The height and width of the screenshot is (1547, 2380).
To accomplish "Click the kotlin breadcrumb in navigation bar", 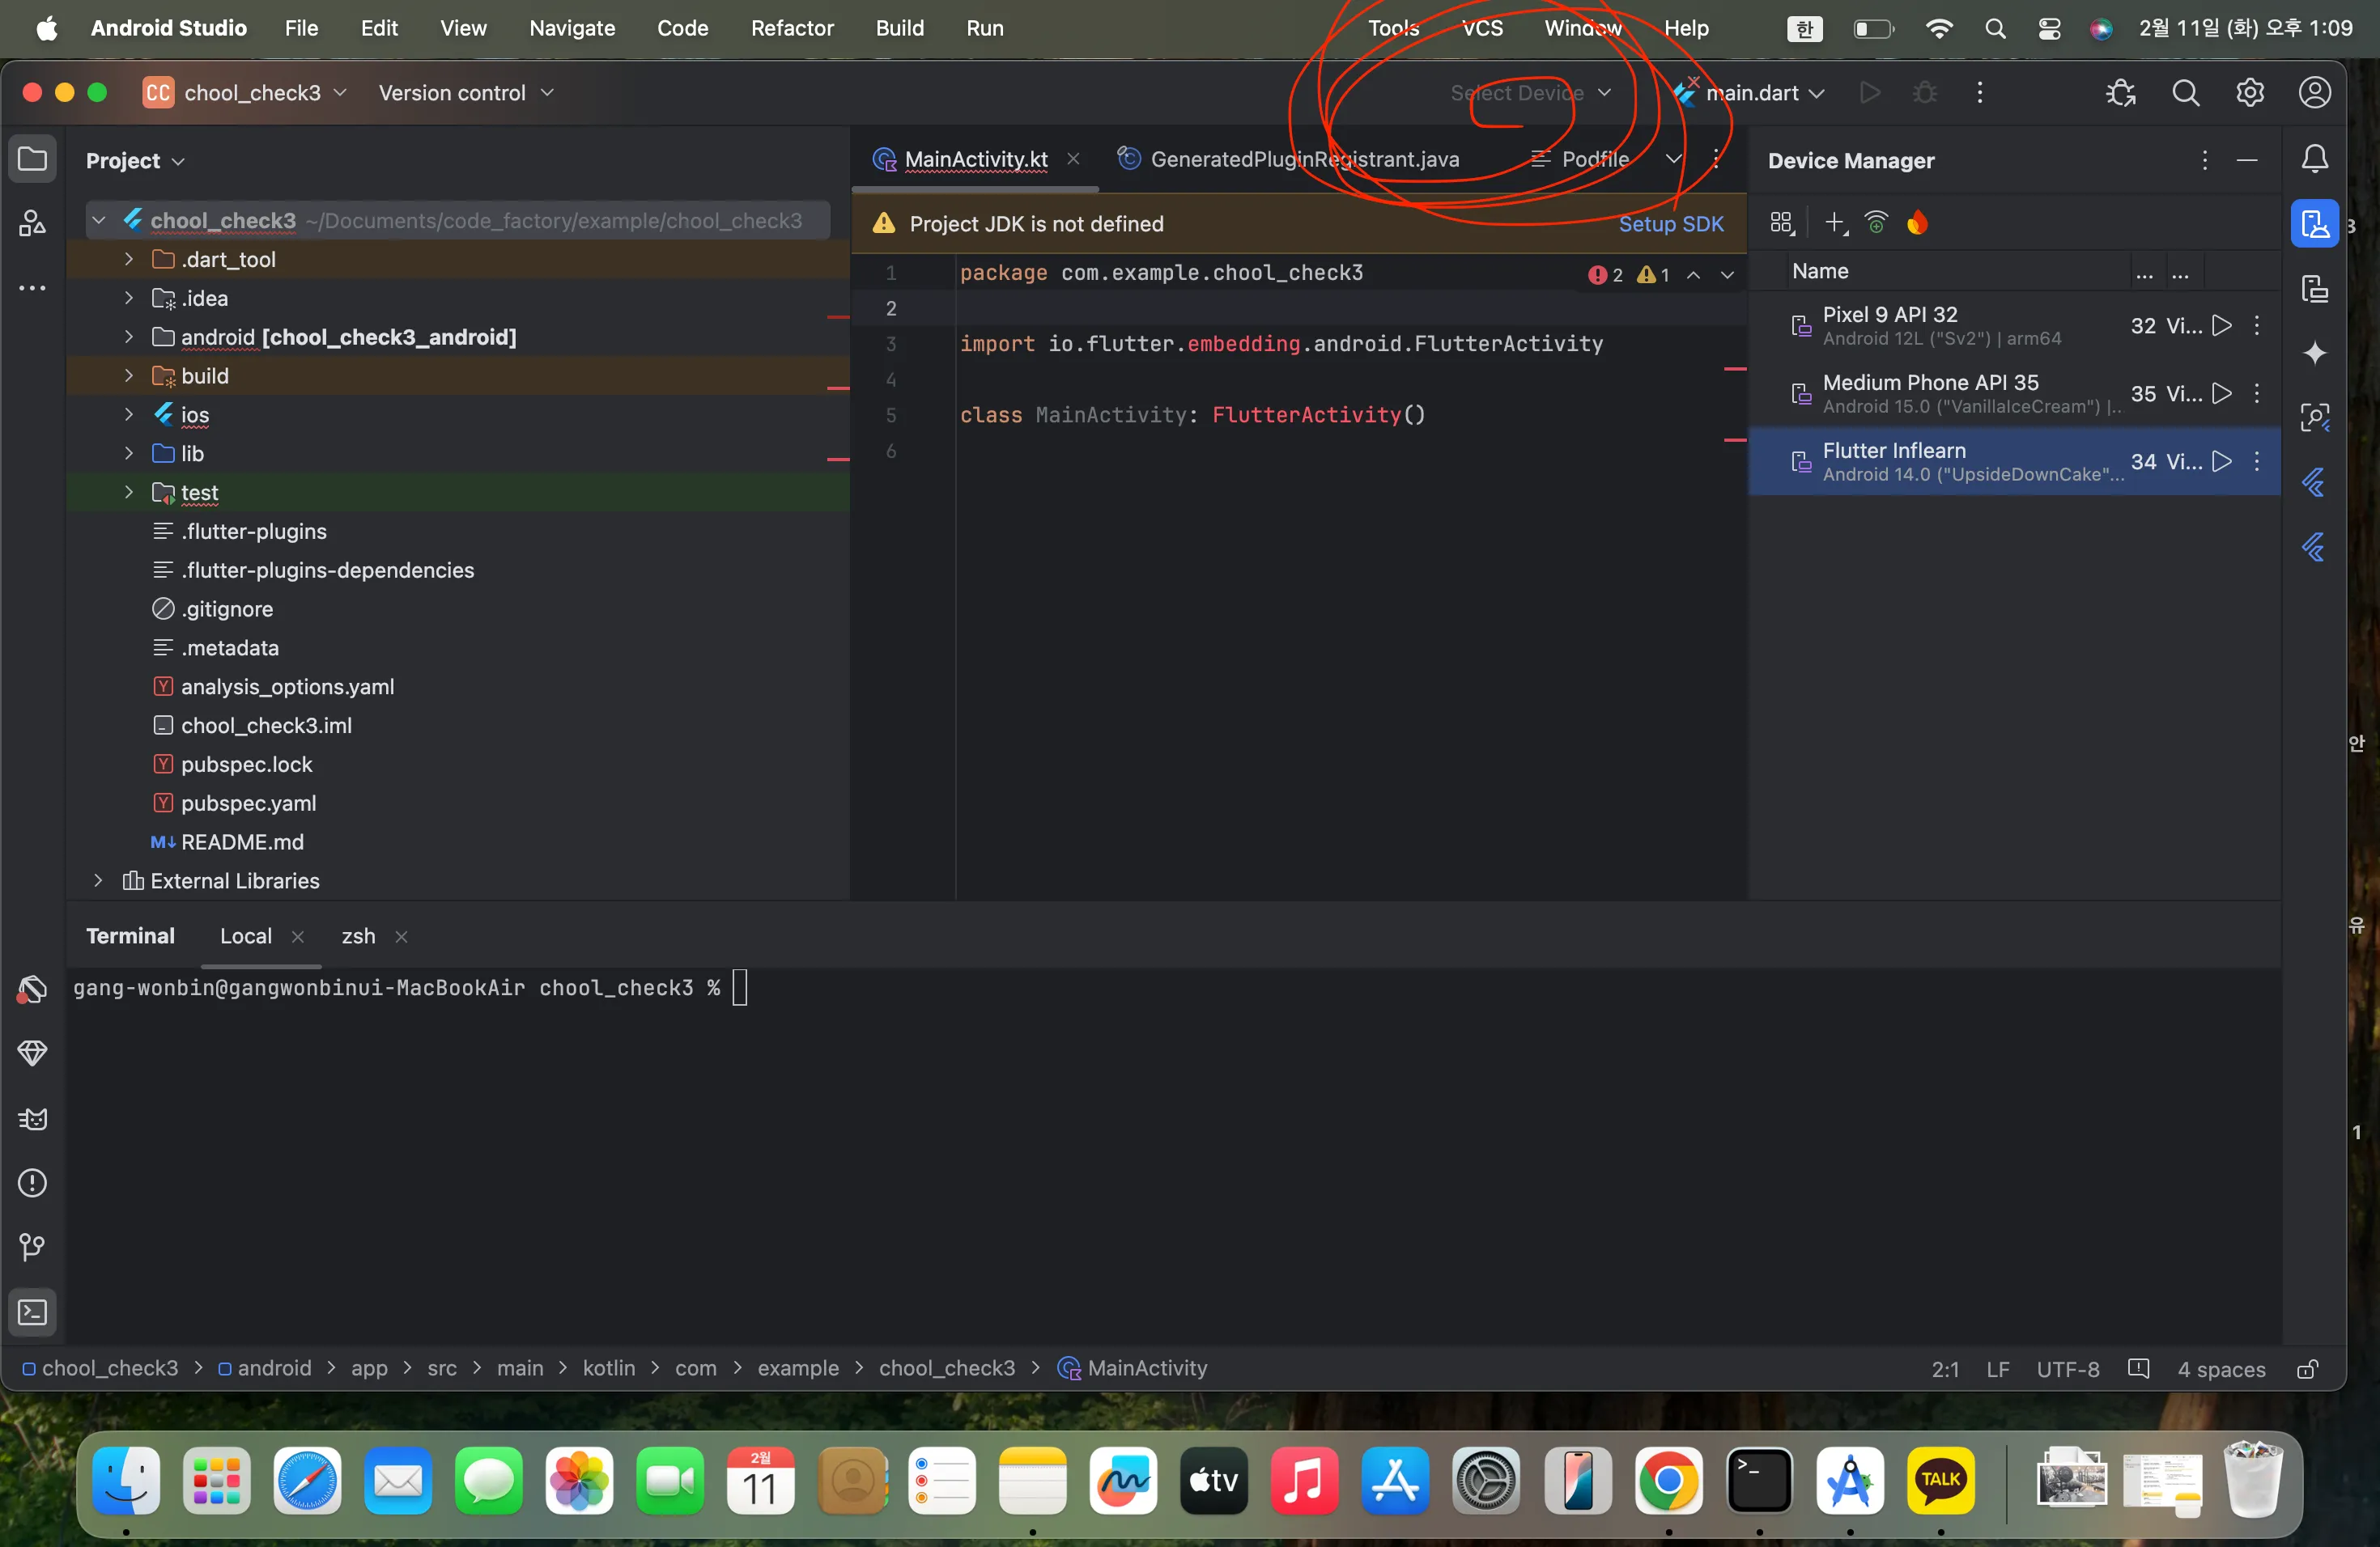I will (x=609, y=1368).
